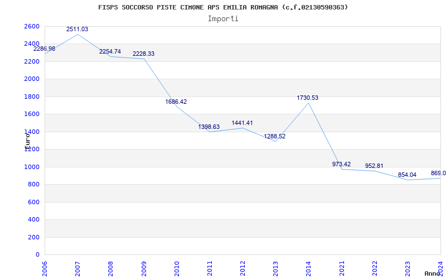This screenshot has height=279, width=446.
Task: Click the 1686.42 data label
Action: click(x=176, y=102)
